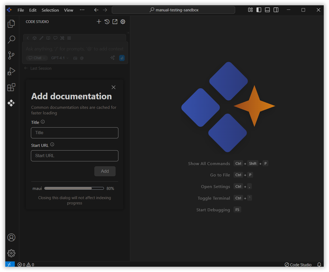Click the Toggle Terminal text
Image resolution: width=329 pixels, height=272 pixels.
(x=214, y=198)
